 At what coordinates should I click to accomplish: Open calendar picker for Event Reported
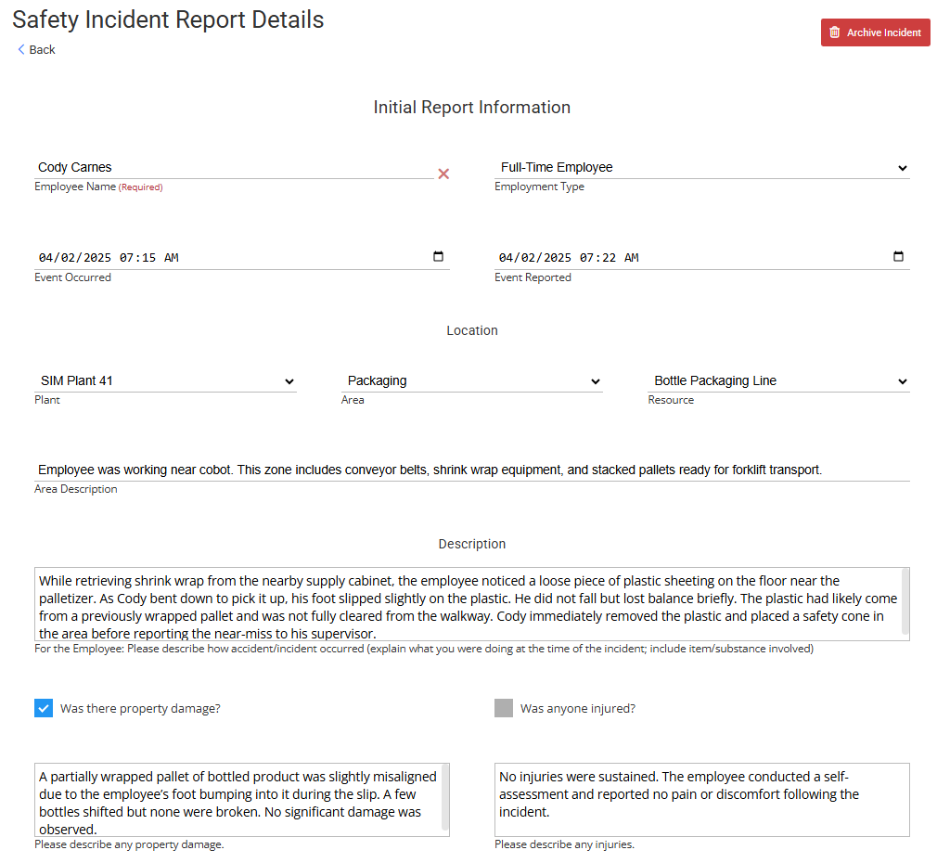(x=898, y=257)
